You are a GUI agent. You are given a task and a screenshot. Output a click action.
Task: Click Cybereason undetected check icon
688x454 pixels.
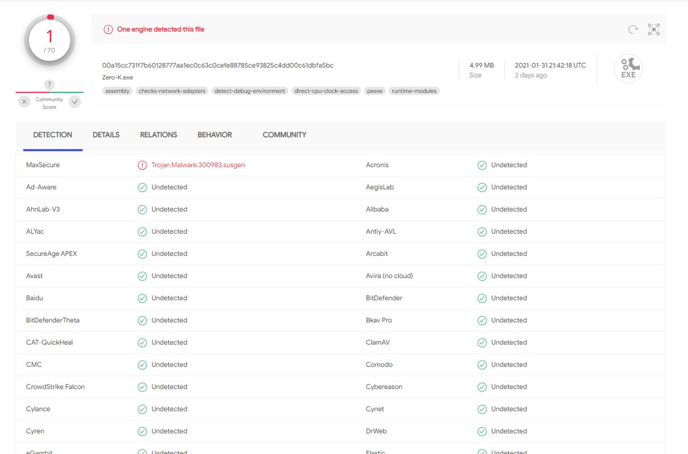[482, 387]
